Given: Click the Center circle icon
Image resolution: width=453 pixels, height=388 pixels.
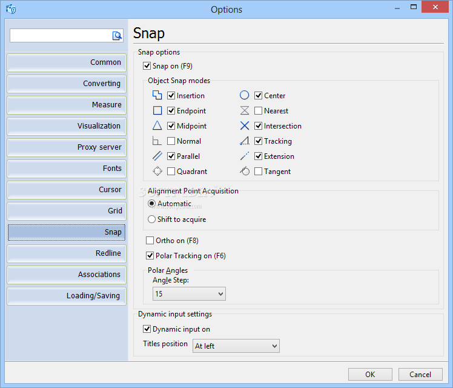Looking at the screenshot, I should coord(245,95).
